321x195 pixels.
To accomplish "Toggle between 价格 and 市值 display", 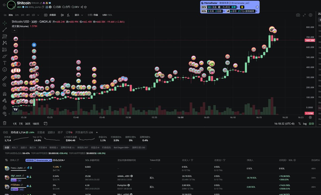I will (x=93, y=15).
